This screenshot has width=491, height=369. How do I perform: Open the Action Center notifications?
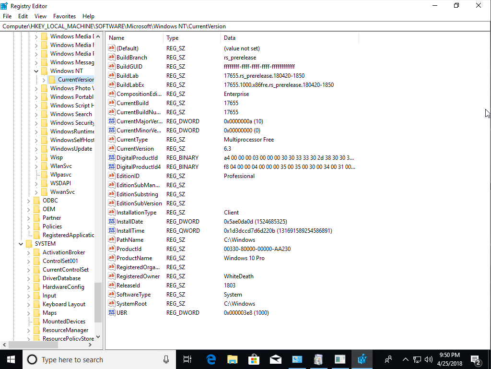476,359
